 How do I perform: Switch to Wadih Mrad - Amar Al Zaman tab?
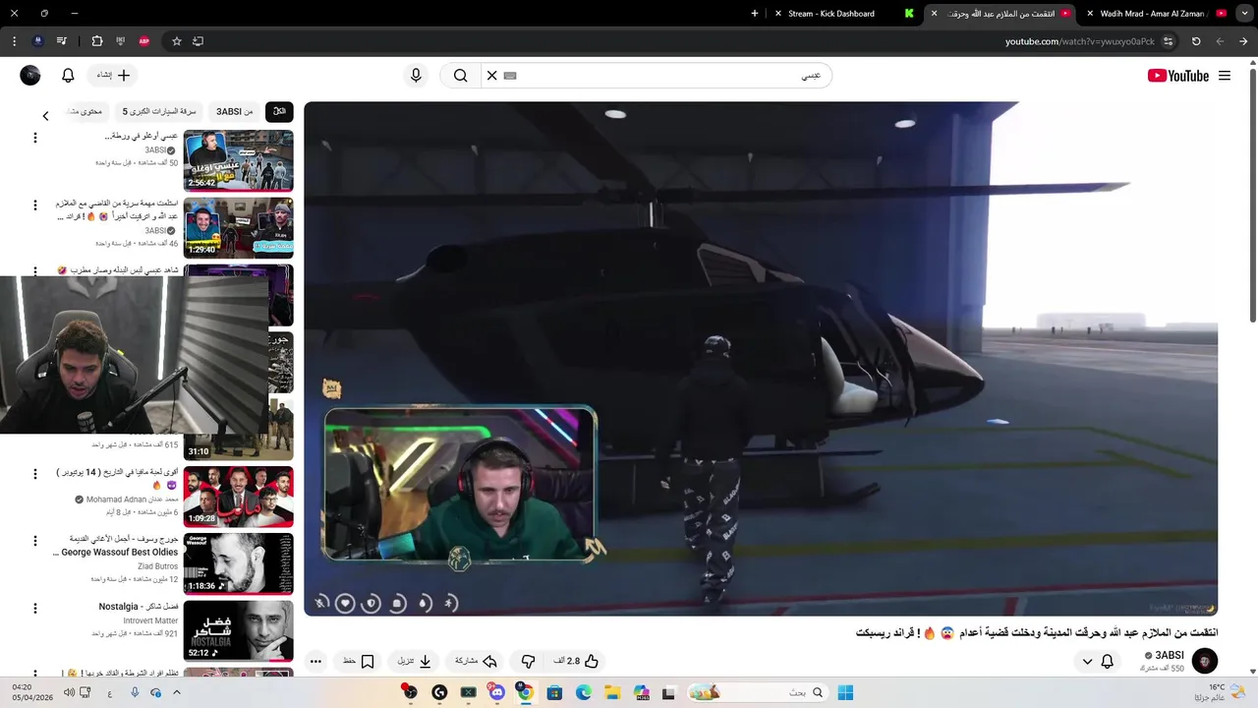[1160, 14]
